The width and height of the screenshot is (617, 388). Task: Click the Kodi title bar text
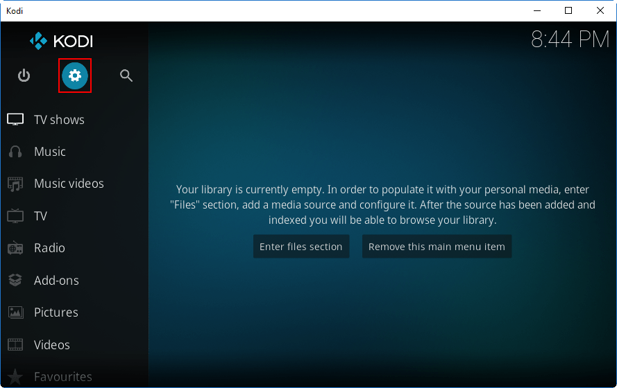point(15,11)
